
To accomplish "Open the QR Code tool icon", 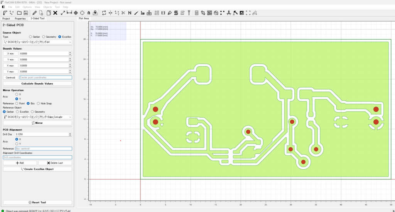I will click(x=209, y=13).
